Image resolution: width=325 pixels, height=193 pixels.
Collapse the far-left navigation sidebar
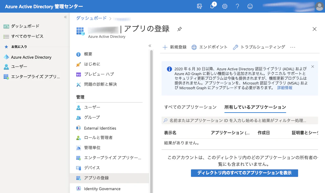pyautogui.click(x=65, y=17)
